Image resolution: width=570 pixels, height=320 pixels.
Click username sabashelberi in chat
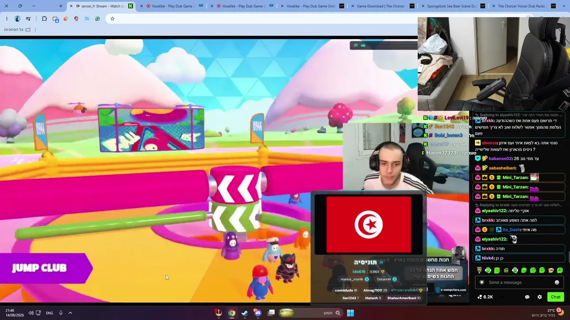[502, 168]
